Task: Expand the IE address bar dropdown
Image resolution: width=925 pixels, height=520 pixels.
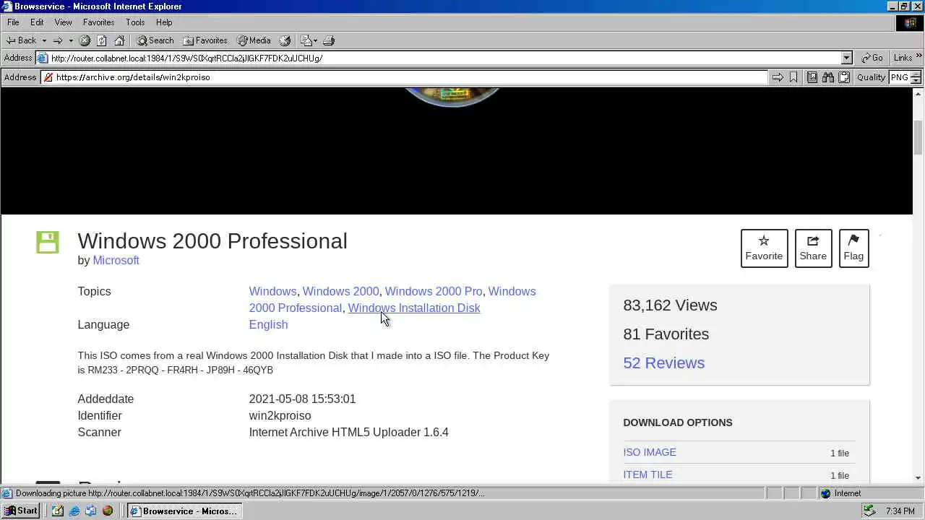Action: coord(847,58)
